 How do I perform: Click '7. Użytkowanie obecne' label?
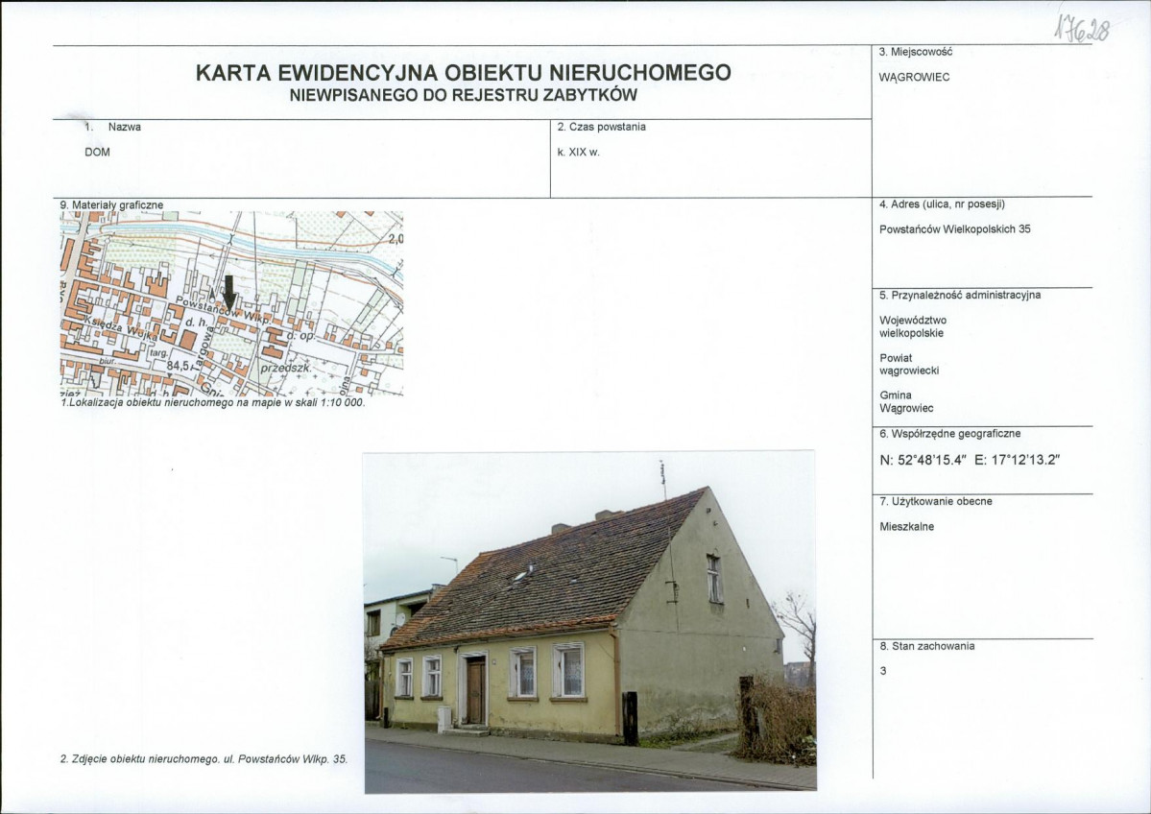coord(936,501)
